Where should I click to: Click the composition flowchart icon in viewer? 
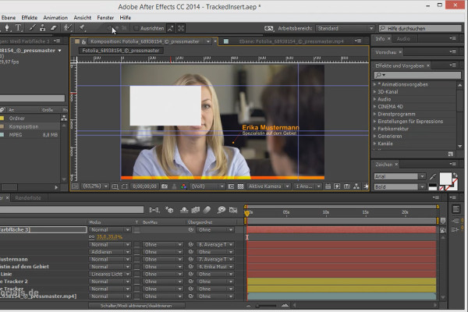356,186
